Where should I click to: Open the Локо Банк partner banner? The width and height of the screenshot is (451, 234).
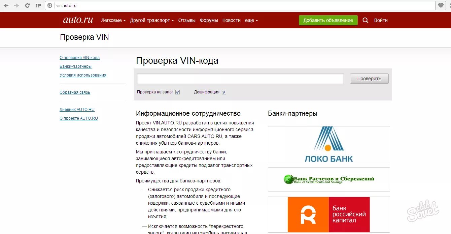[329, 144]
